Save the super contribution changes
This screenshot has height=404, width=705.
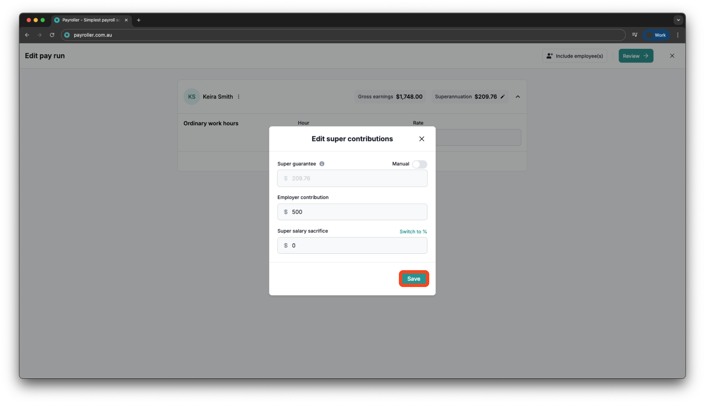(413, 279)
